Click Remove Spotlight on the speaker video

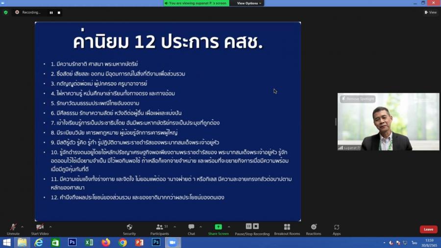tap(358, 99)
